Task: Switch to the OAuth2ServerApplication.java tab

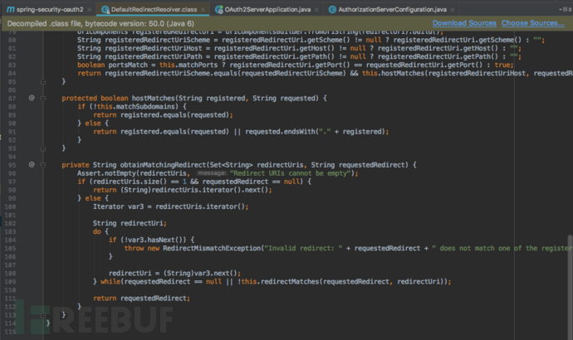Action: pos(267,9)
